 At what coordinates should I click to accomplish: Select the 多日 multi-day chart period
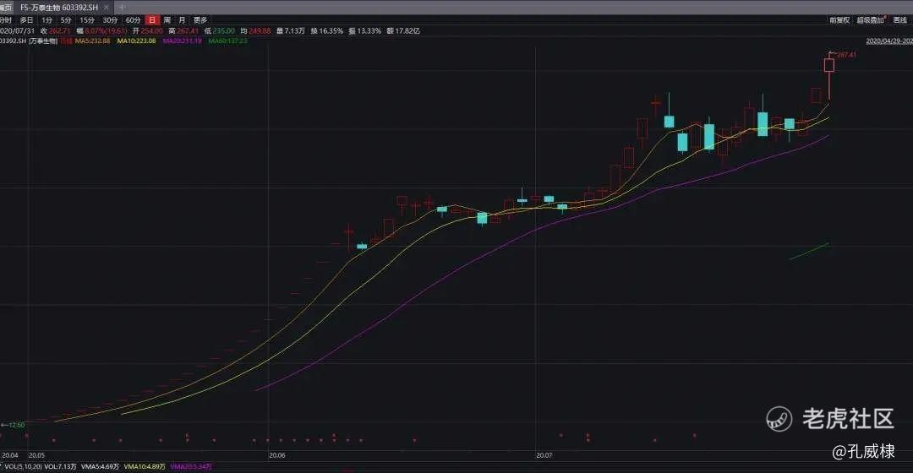pos(27,20)
